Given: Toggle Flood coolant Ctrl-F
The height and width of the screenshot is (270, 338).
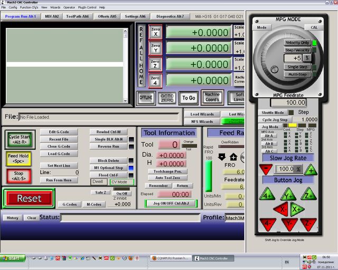Looking at the screenshot, I should click(x=108, y=175).
